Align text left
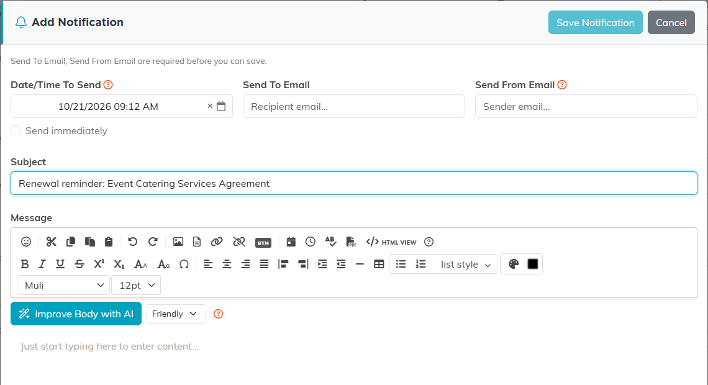 click(207, 264)
